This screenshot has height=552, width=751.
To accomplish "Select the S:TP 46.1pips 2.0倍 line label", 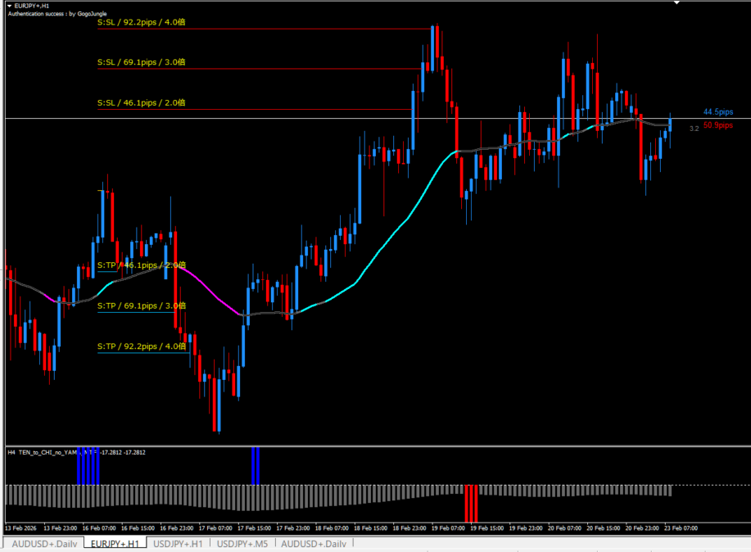I will click(x=141, y=265).
